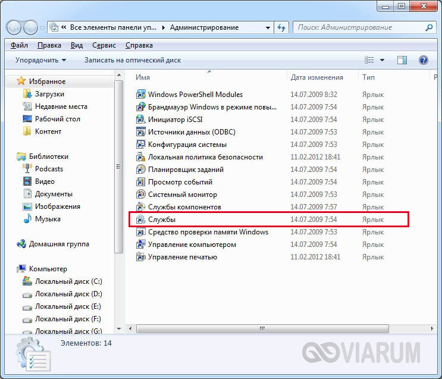This screenshot has width=442, height=379.
Task: Click the file list scroll right arrow
Action: pyautogui.click(x=432, y=328)
